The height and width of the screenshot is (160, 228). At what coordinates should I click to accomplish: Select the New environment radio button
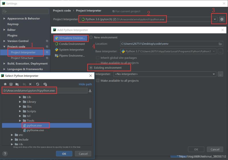tap(91, 37)
